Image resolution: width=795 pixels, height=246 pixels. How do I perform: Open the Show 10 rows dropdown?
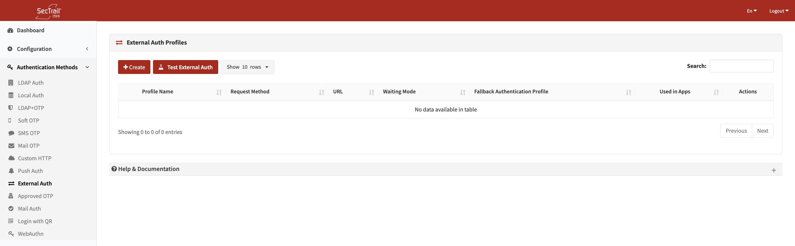[x=247, y=67]
